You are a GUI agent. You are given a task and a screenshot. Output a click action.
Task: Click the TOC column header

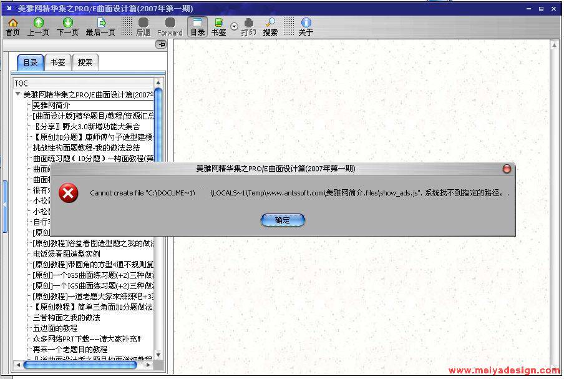84,83
